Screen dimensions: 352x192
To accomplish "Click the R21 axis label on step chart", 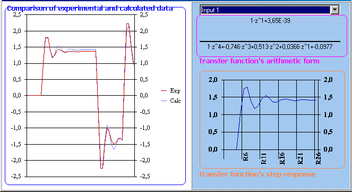I will click(x=300, y=158).
